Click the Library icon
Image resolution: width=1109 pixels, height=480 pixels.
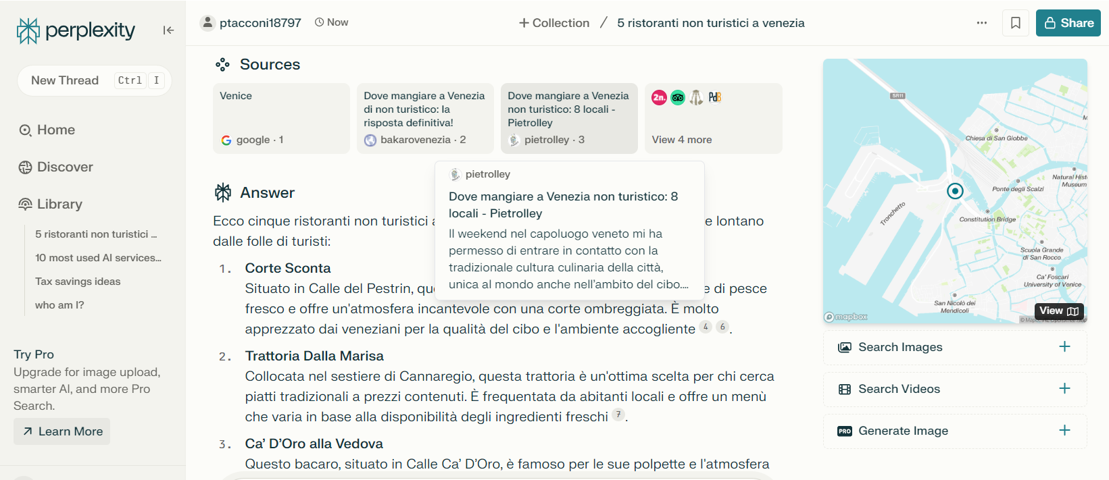pos(25,204)
